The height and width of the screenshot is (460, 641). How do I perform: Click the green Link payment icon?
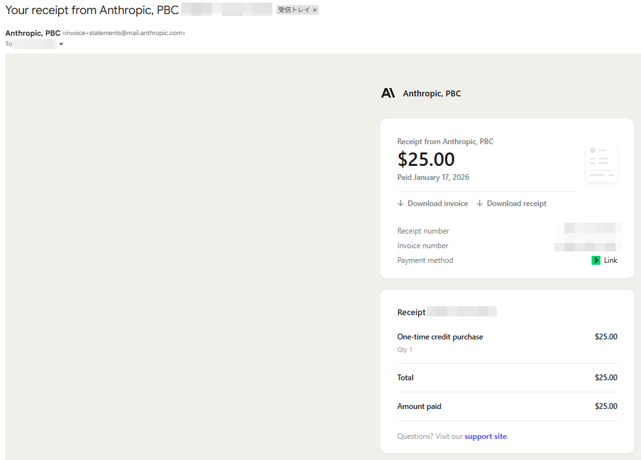pyautogui.click(x=596, y=260)
